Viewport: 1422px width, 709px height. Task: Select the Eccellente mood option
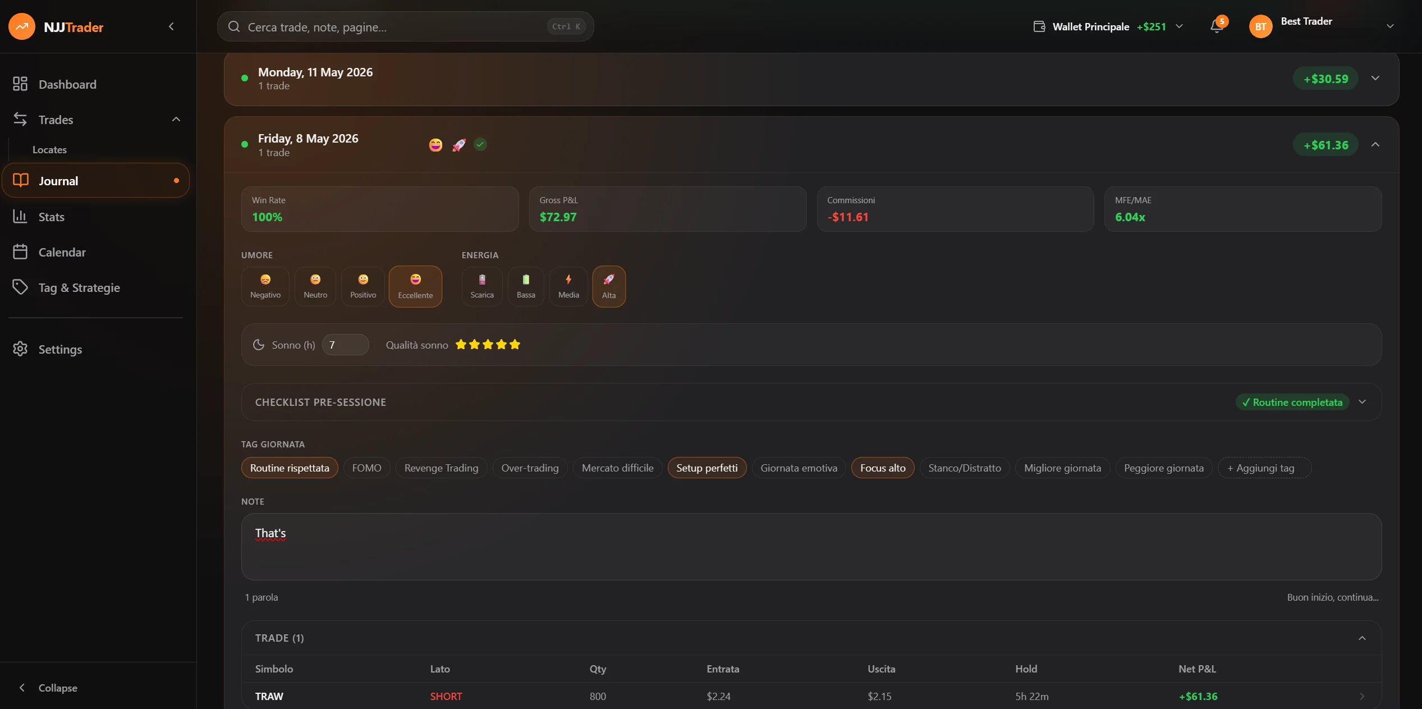pos(415,286)
